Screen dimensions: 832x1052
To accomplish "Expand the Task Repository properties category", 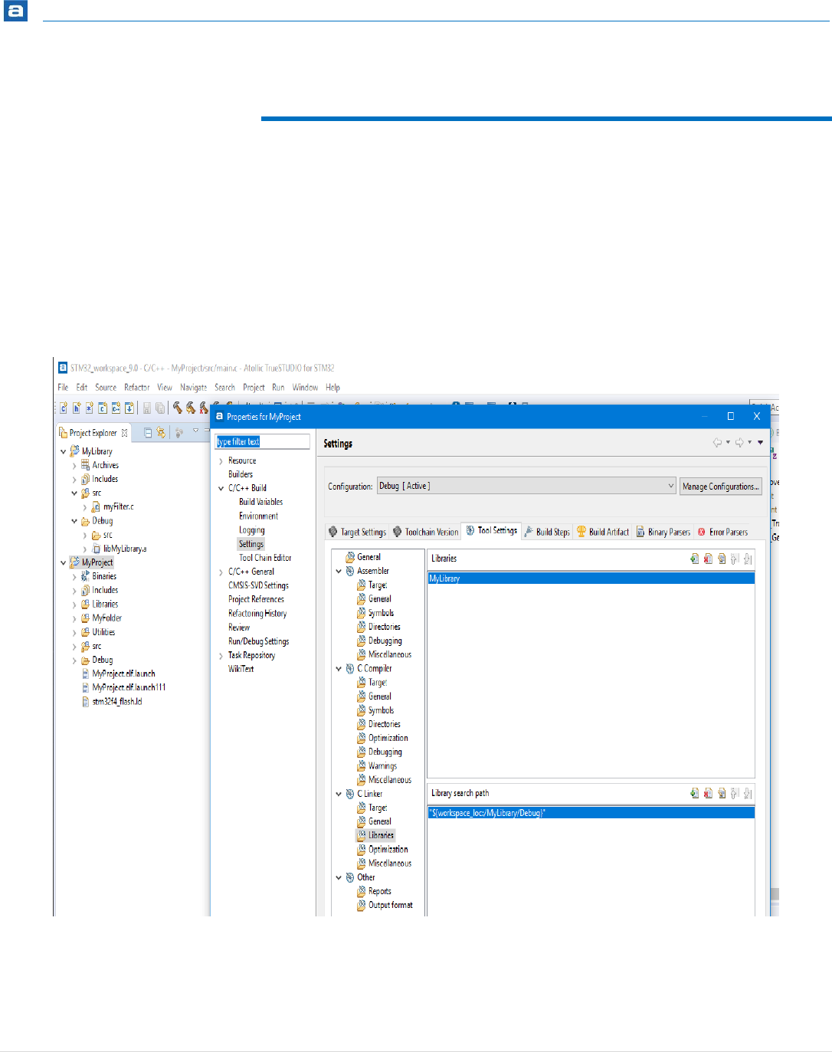I will point(221,655).
